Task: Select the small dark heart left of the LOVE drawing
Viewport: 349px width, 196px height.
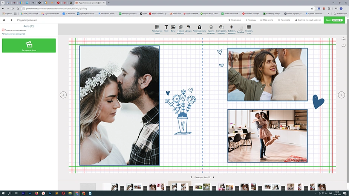Action: (x=168, y=93)
